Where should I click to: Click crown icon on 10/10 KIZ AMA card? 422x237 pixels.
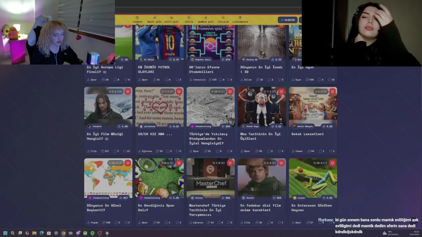click(179, 92)
